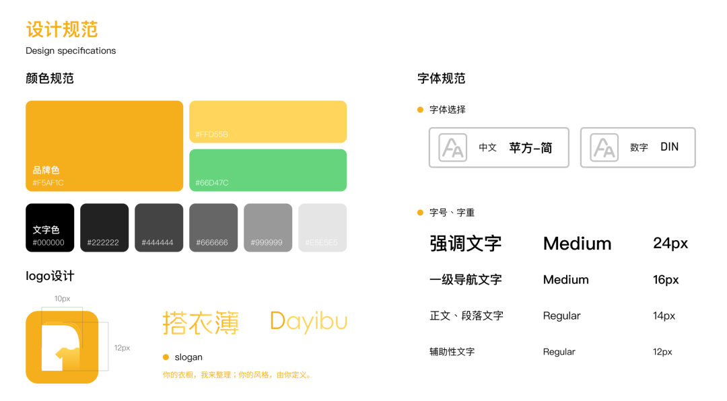This screenshot has height=401, width=727.
Task: Click the Medium weight in 一级导航文字 row
Action: (x=566, y=279)
